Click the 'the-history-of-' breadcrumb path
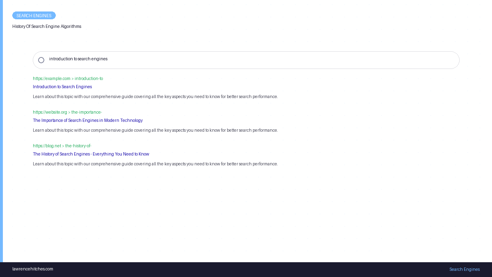The width and height of the screenshot is (492, 277). (x=78, y=146)
